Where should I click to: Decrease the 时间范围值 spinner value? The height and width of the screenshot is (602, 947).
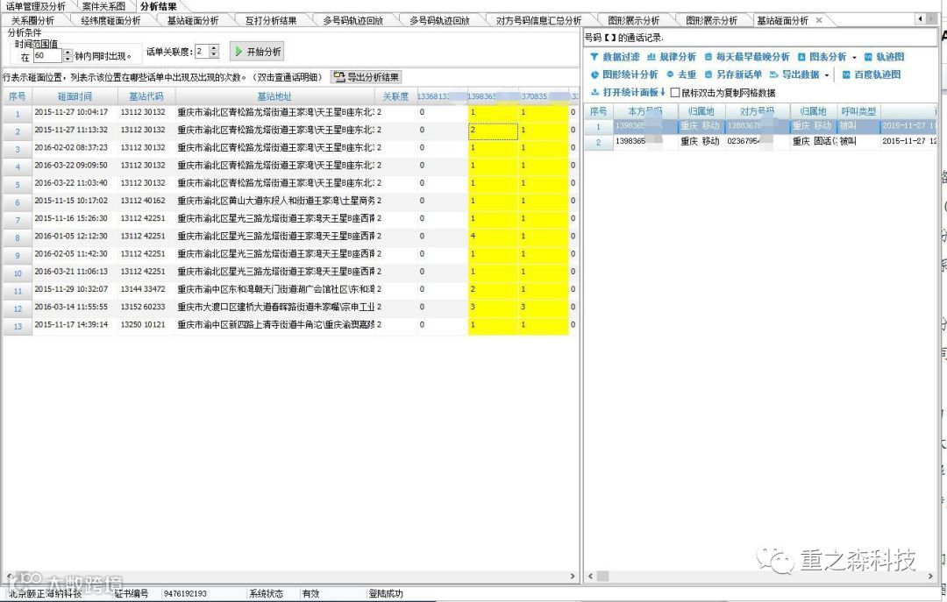tap(68, 60)
